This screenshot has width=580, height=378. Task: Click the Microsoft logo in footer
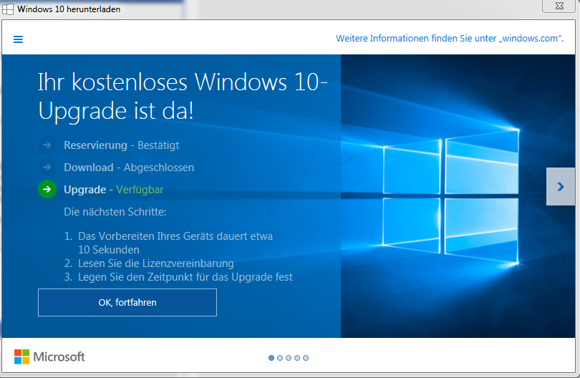(x=49, y=357)
